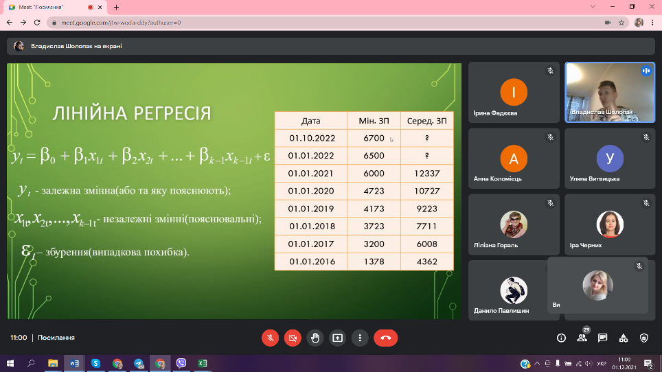The height and width of the screenshot is (372, 662).
Task: Open volume control in system tray
Action: [589, 363]
